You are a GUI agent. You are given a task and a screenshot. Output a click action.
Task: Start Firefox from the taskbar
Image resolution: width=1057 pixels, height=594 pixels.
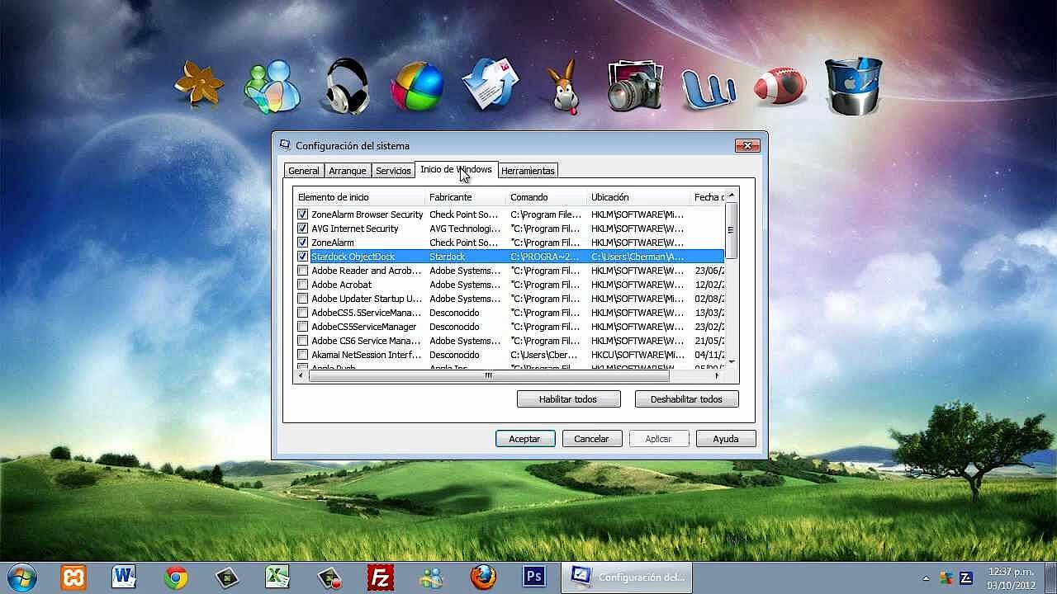(x=482, y=577)
